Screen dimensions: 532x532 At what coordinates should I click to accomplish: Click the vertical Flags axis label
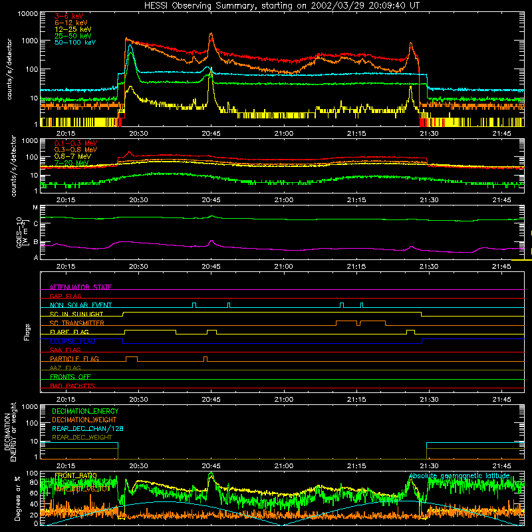coord(27,332)
